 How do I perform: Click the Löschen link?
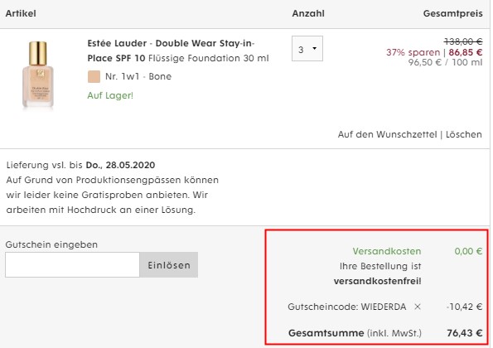pos(464,134)
